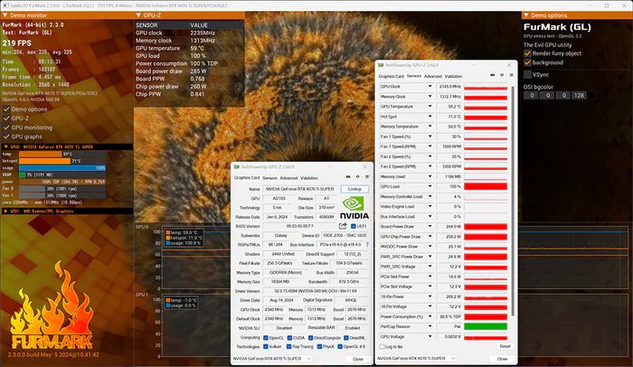Click the OSI bgcolor value 128 field
Viewport: 633px width, 367px height.
[579, 95]
